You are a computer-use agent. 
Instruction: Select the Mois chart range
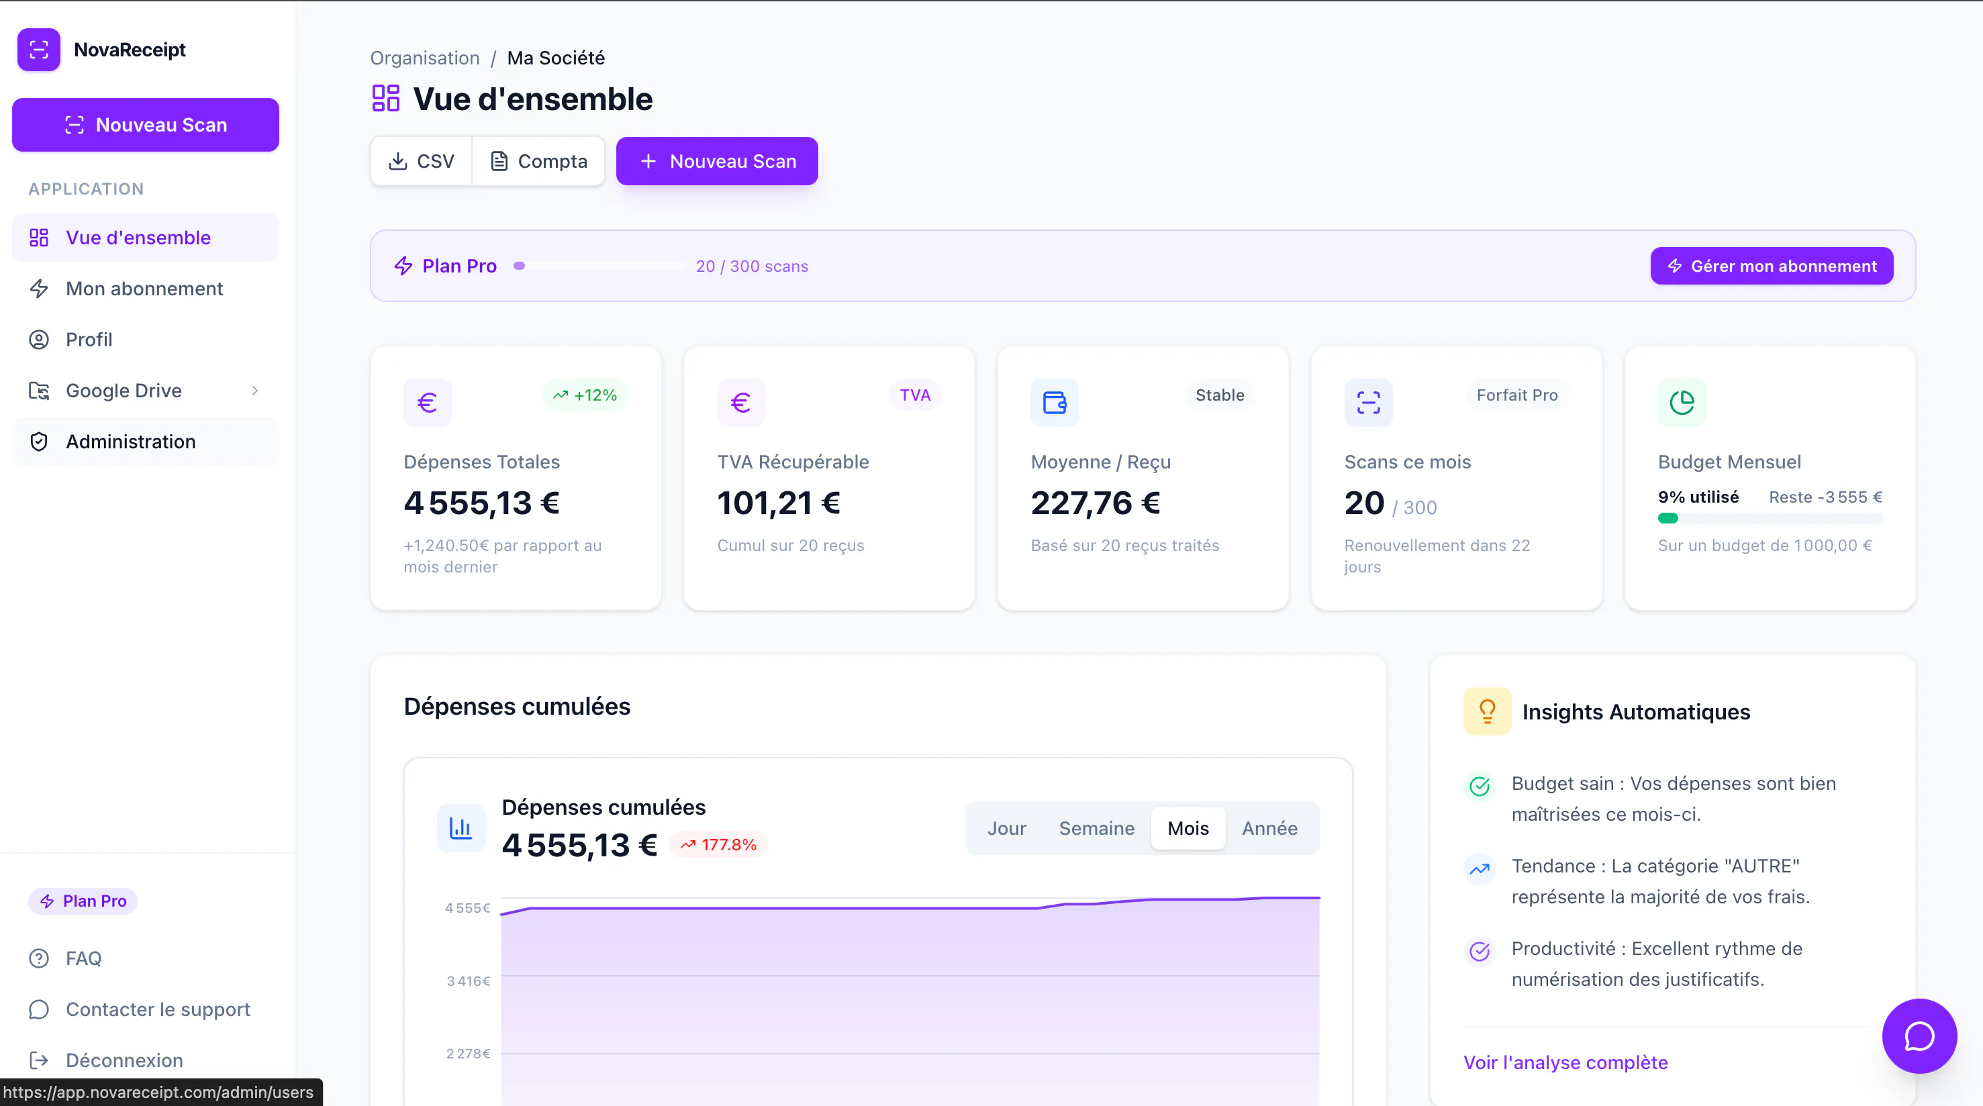(1188, 828)
